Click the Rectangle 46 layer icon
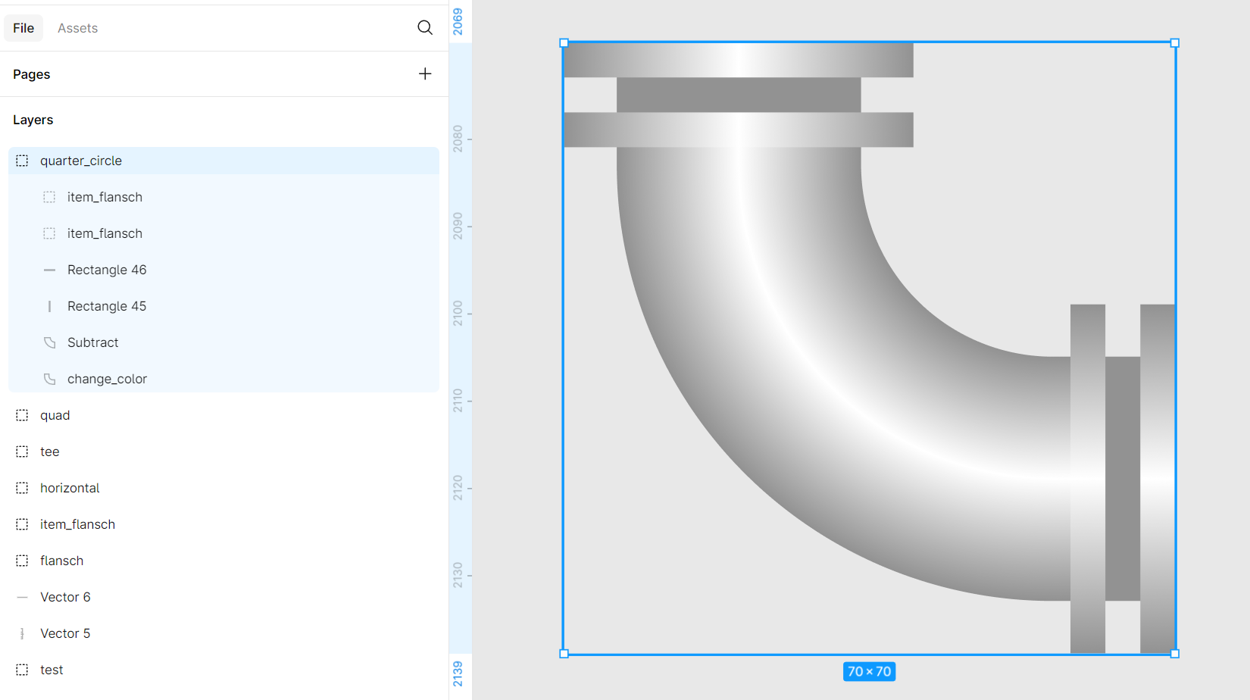This screenshot has height=700, width=1250. coord(49,270)
